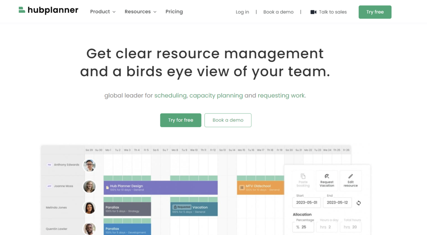
Task: Click the Quentin Lawler name label
Action: pyautogui.click(x=56, y=229)
